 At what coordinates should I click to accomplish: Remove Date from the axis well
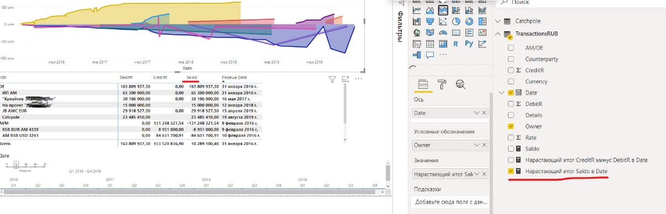(484, 113)
